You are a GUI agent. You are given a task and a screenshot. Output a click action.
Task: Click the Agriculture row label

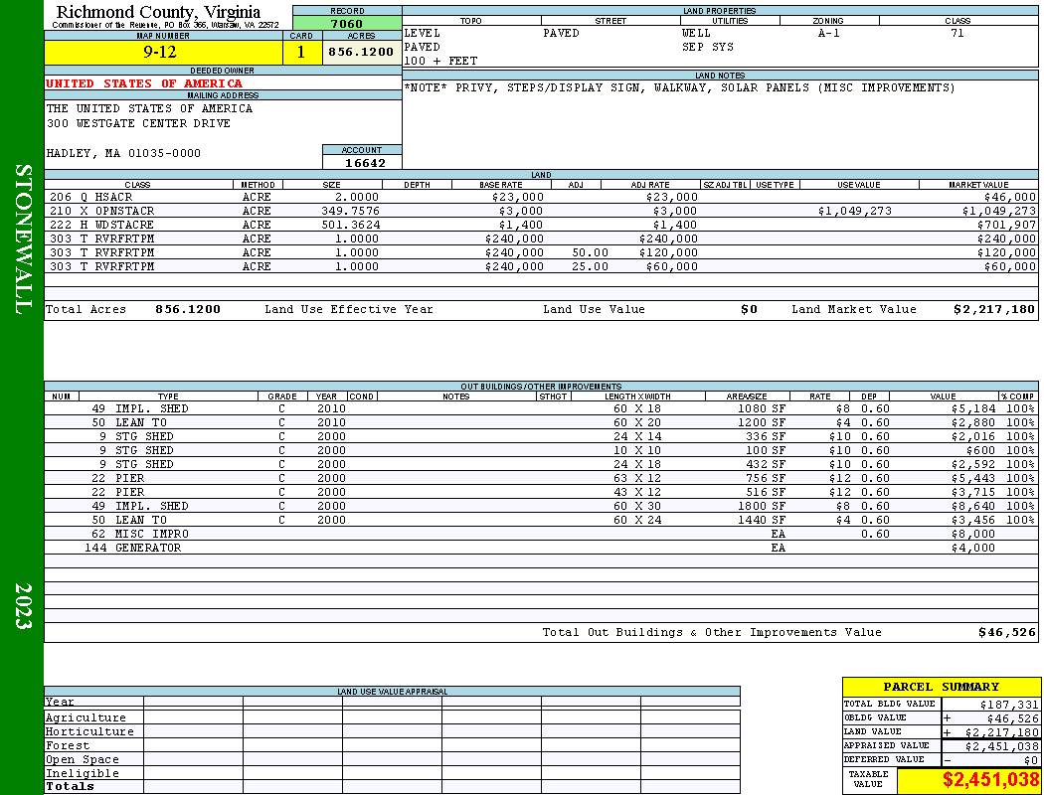pos(86,717)
